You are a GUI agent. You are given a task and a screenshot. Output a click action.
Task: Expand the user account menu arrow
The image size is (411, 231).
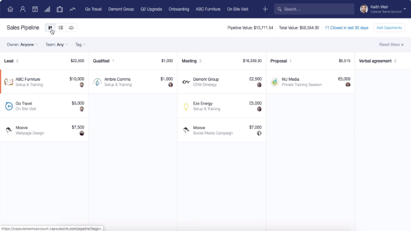click(405, 9)
